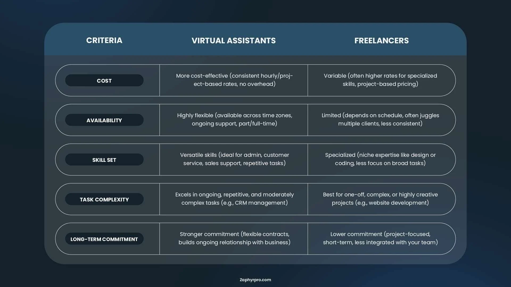Click the FREELANCERS column header

pos(381,41)
